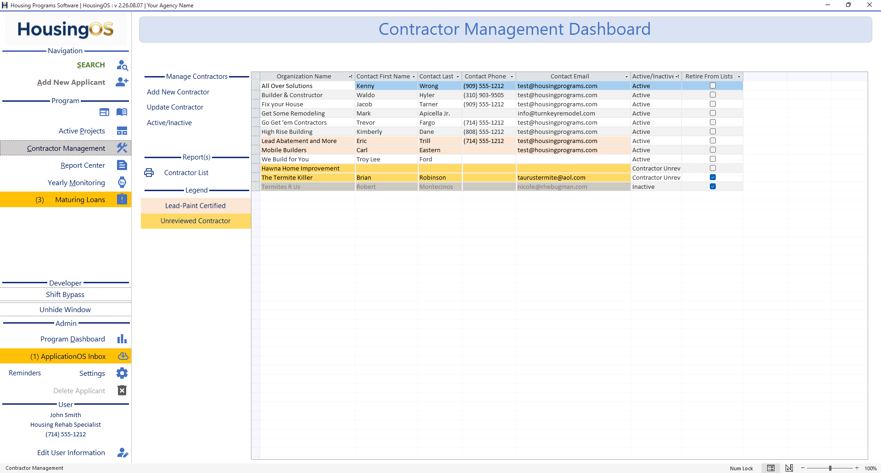Open Retire From Lists column filter dropdown
Image resolution: width=881 pixels, height=473 pixels.
tap(739, 77)
